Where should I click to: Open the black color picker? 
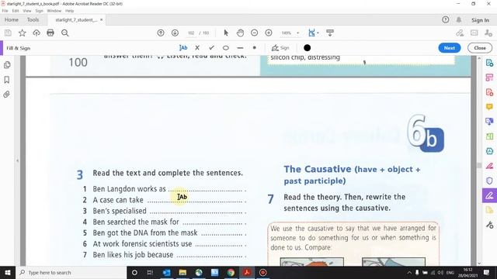point(308,48)
